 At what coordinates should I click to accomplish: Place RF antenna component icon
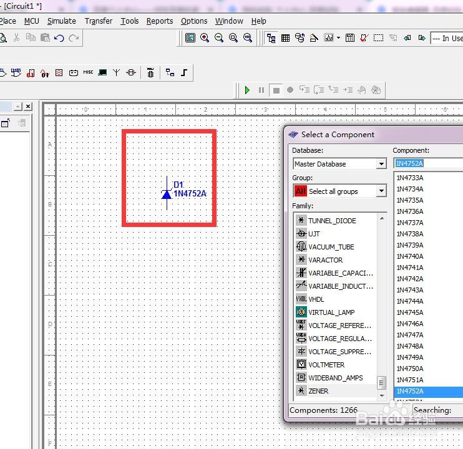(117, 72)
